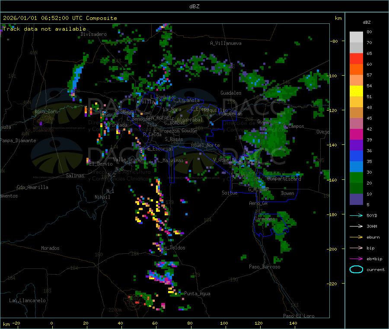Select the bright green 30 dBZ swatch
The width and height of the screenshot is (389, 329).
click(x=356, y=177)
